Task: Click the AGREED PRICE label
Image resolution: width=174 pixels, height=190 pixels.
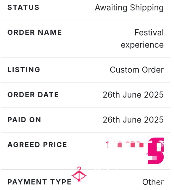Action: pos(37,145)
